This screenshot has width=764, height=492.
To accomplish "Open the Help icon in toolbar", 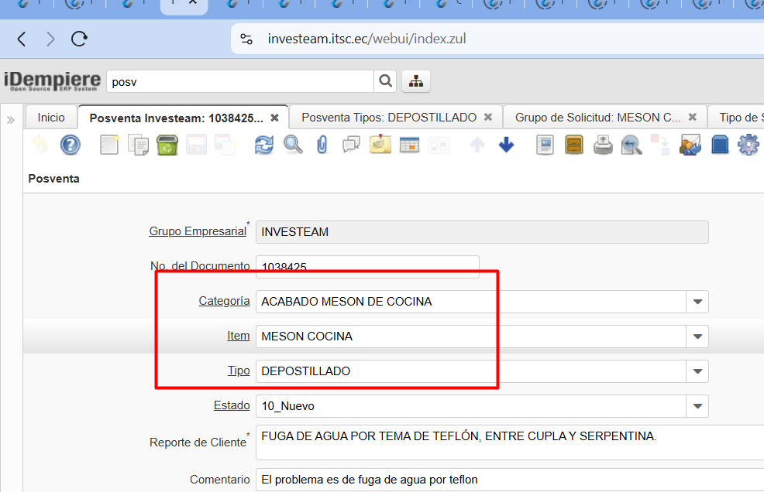I will [71, 145].
